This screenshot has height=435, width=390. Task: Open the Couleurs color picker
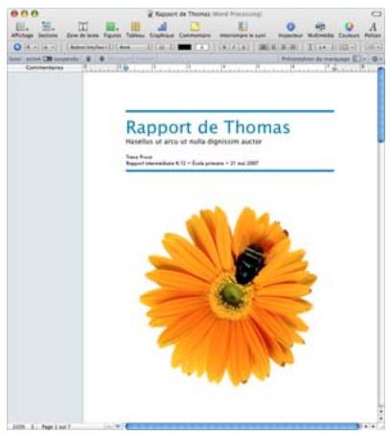tap(349, 30)
